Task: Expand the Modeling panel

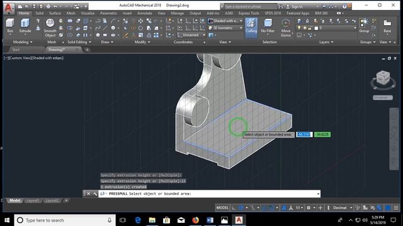Action: pos(23,42)
